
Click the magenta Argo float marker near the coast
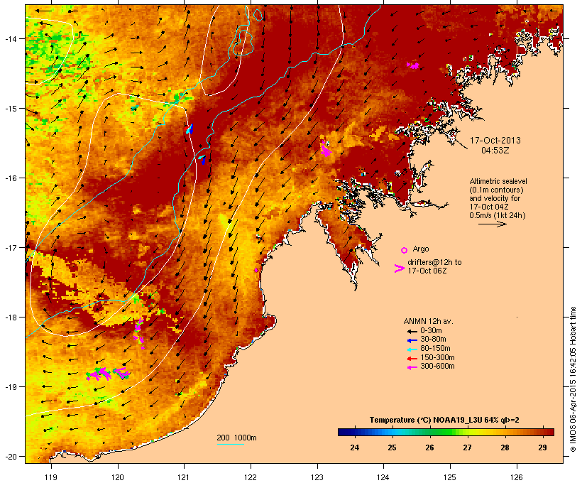[x=256, y=270]
